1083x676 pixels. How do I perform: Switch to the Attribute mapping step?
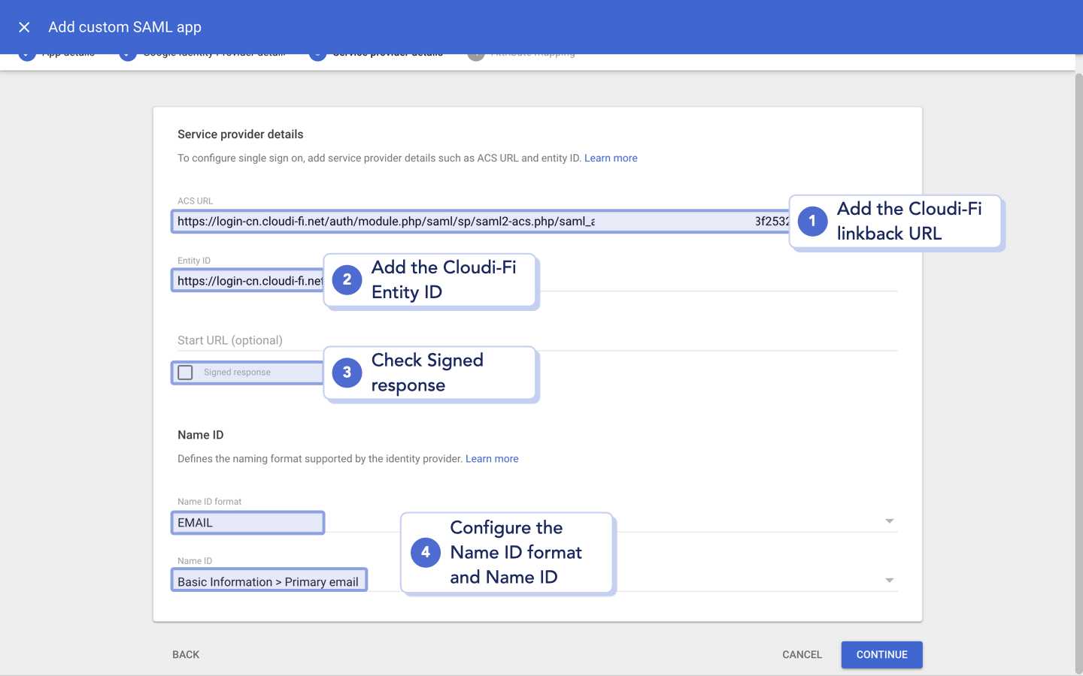531,52
